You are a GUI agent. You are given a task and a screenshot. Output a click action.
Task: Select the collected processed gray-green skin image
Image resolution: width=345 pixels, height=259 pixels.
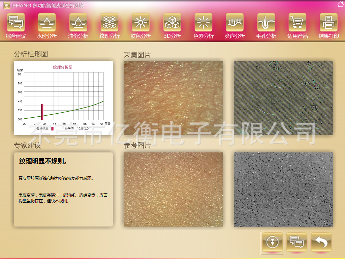point(283,98)
